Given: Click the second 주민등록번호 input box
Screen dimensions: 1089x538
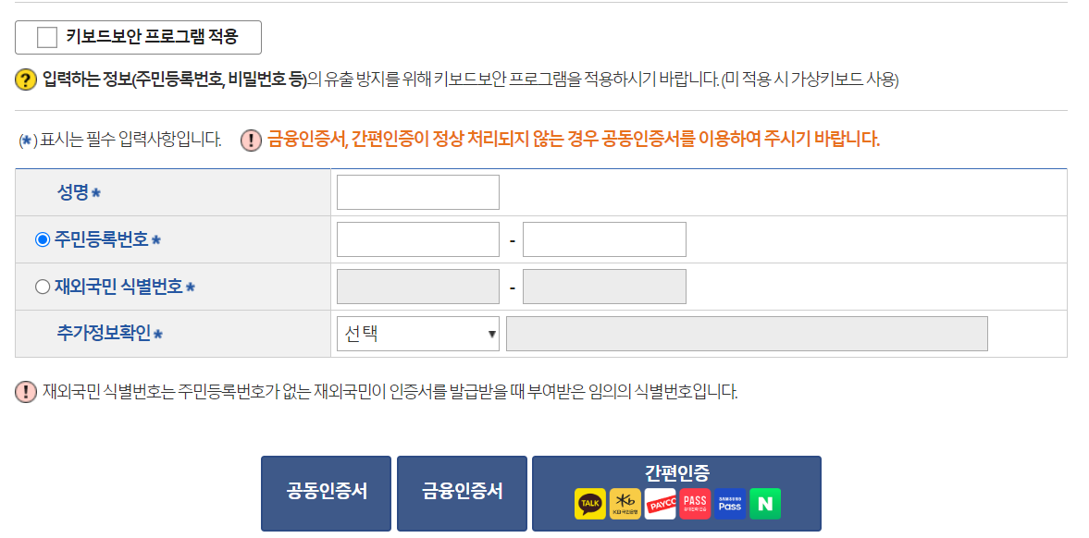Looking at the screenshot, I should 604,238.
